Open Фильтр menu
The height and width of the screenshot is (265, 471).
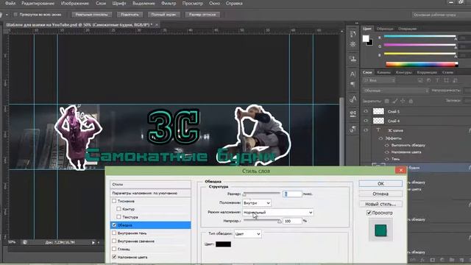coord(169,3)
